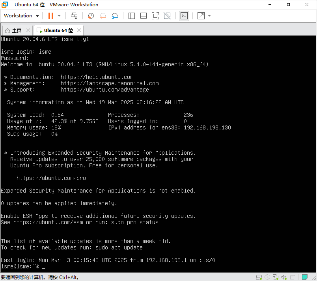
Task: Revert the VM to its snapshot
Action: pyautogui.click(x=103, y=16)
